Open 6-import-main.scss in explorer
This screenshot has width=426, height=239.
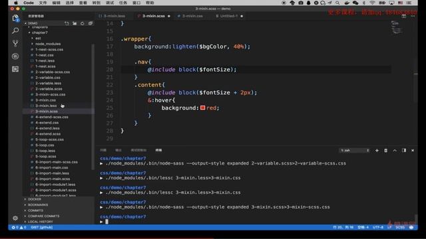pos(53,179)
